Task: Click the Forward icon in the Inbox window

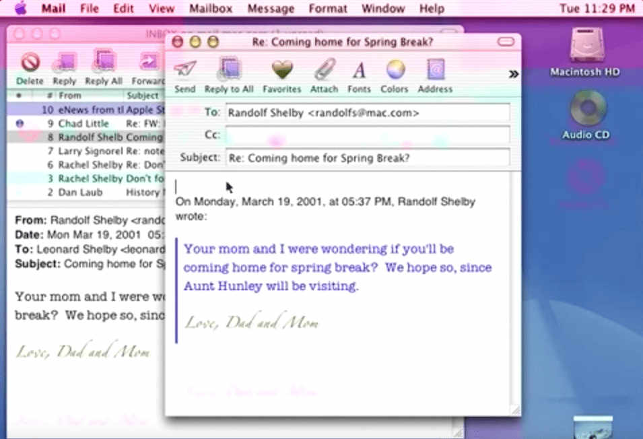Action: (x=149, y=62)
